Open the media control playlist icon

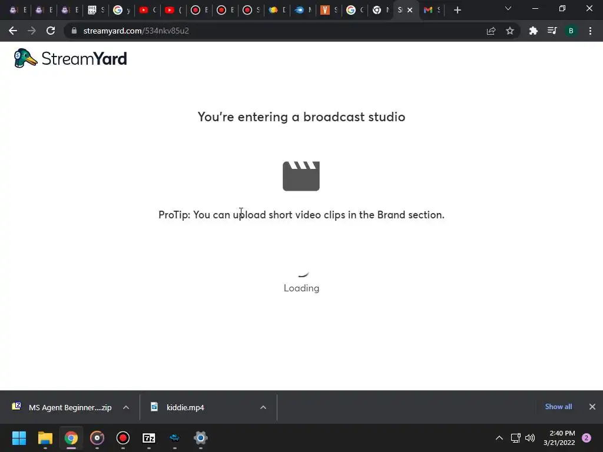[x=552, y=31]
